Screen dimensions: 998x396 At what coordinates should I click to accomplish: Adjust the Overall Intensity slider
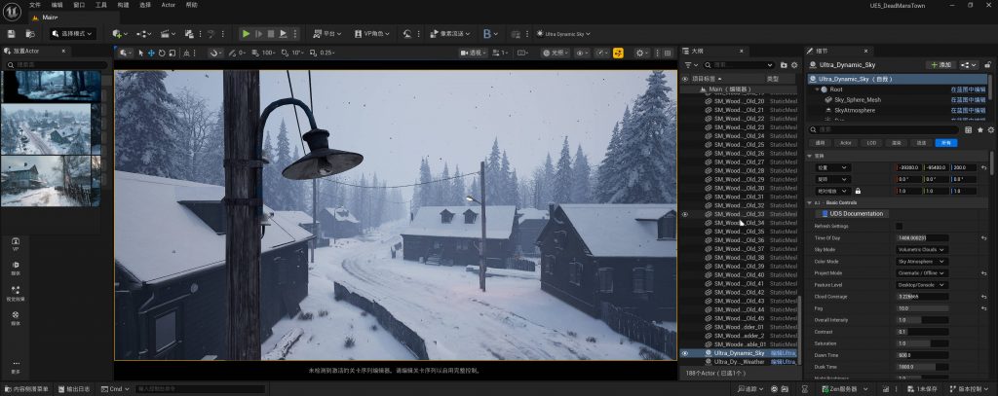(x=921, y=319)
